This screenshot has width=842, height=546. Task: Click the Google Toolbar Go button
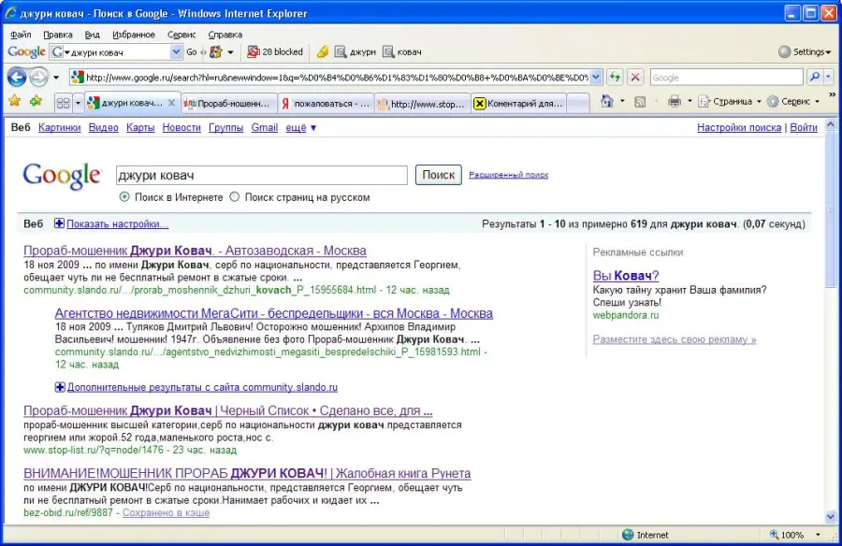192,52
